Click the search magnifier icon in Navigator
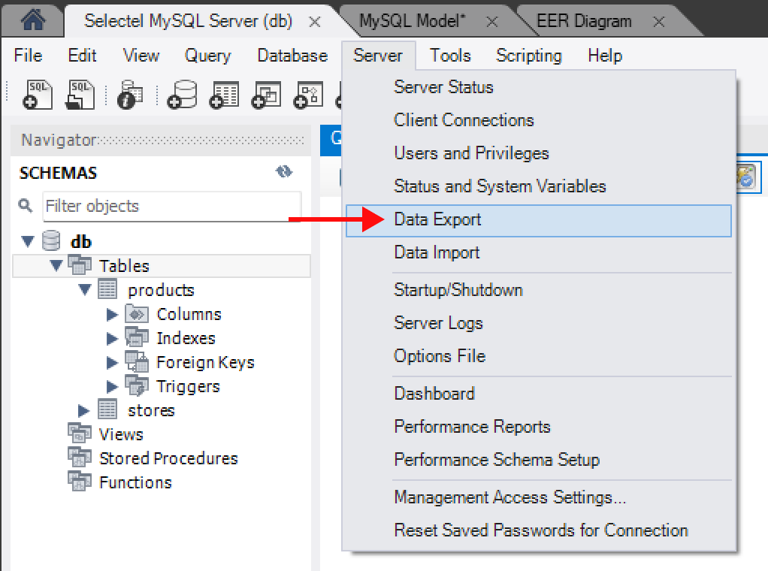 click(x=26, y=206)
